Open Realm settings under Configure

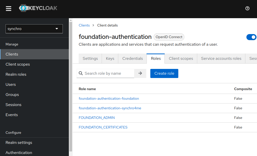coord(19,142)
